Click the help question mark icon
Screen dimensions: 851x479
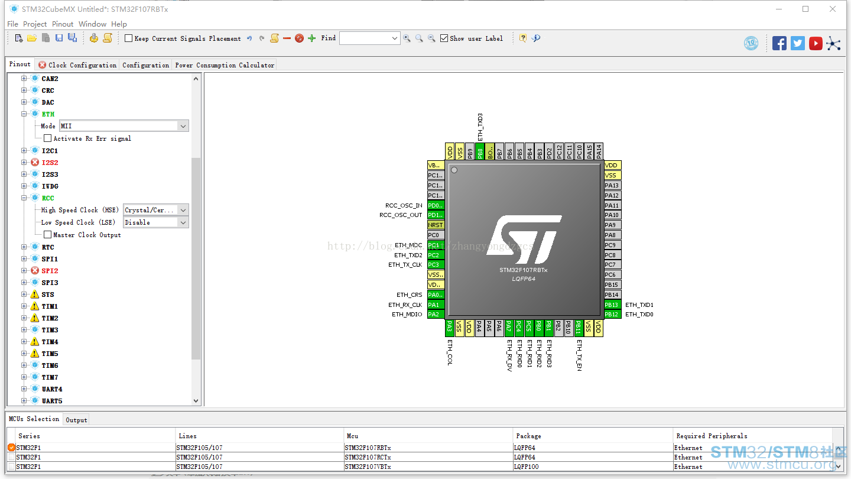523,38
